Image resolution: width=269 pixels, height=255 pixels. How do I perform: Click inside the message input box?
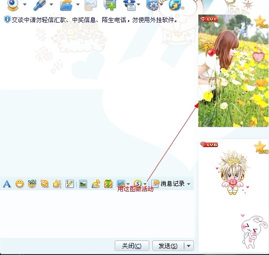click(97, 214)
